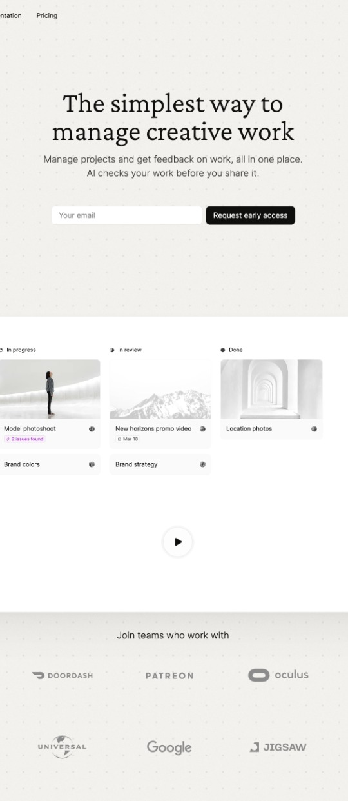
Task: Open the Location photos thumbnail image
Action: [x=271, y=389]
